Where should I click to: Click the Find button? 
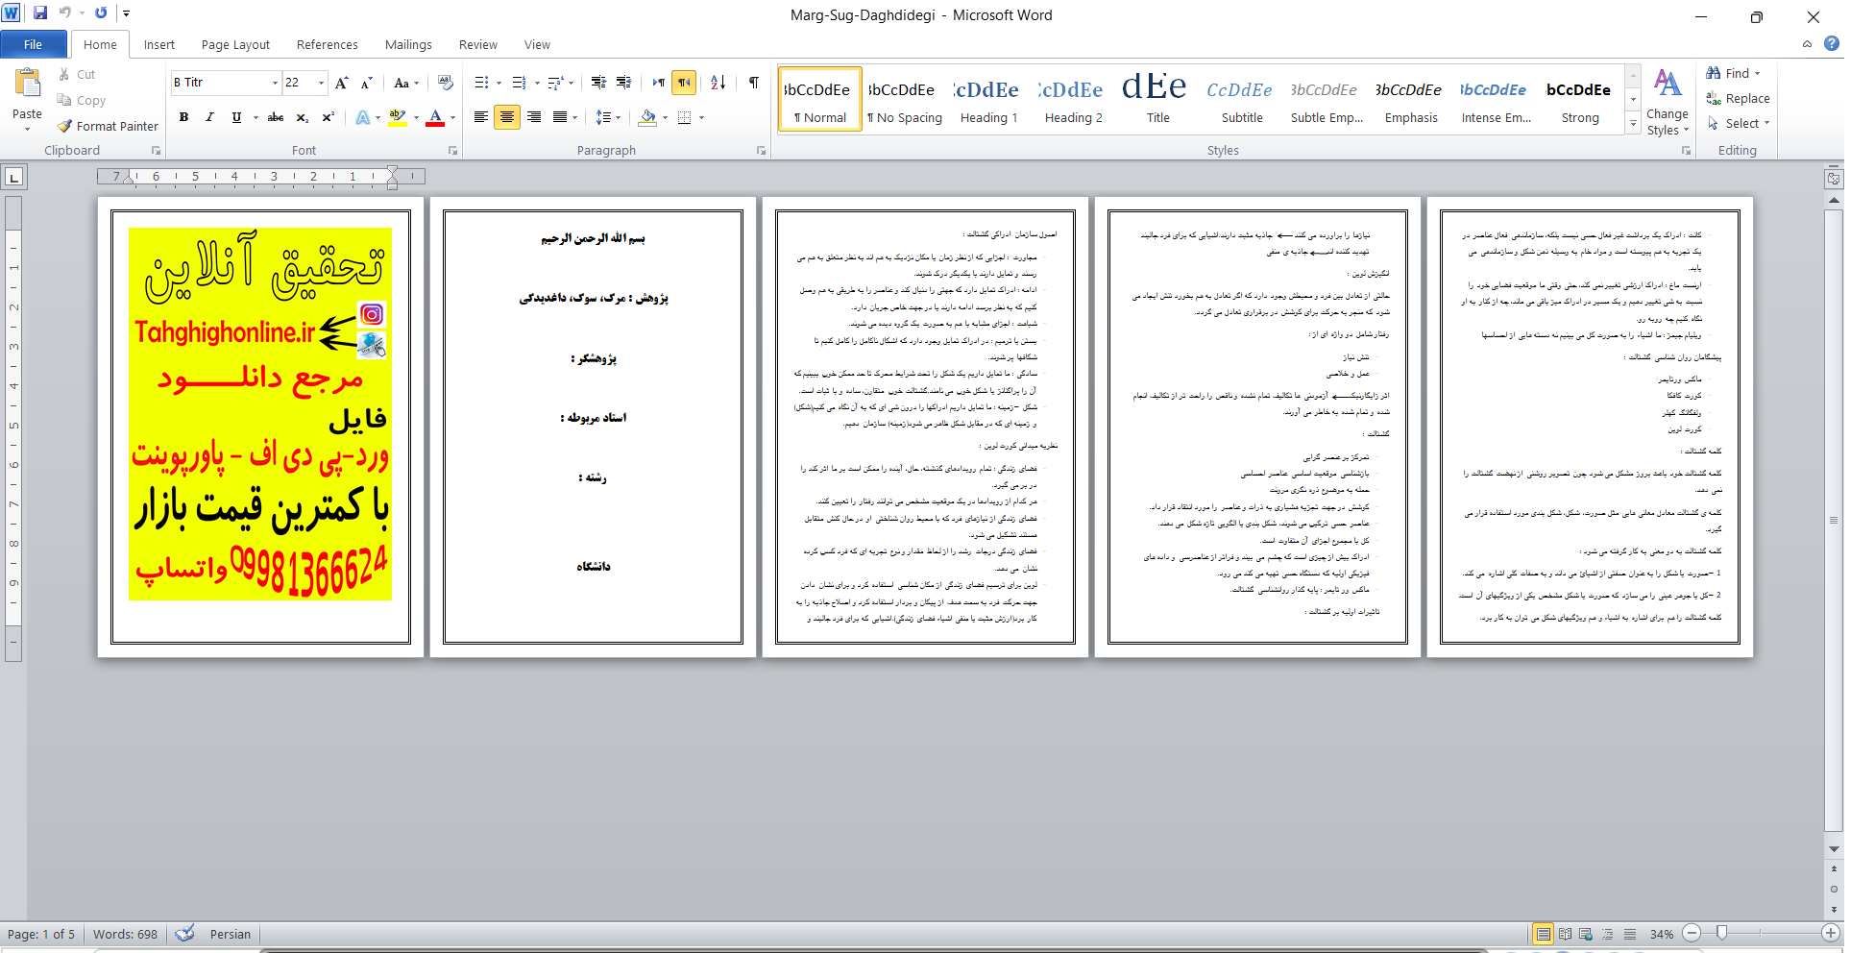click(x=1734, y=73)
